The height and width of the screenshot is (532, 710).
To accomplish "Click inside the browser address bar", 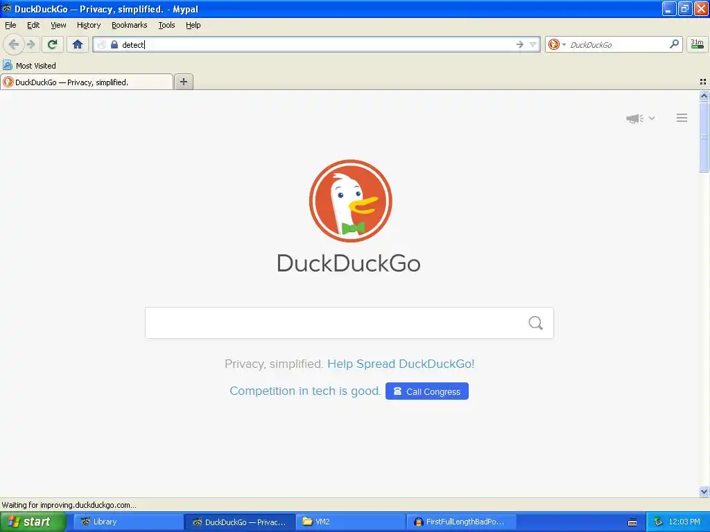I will tap(317, 44).
